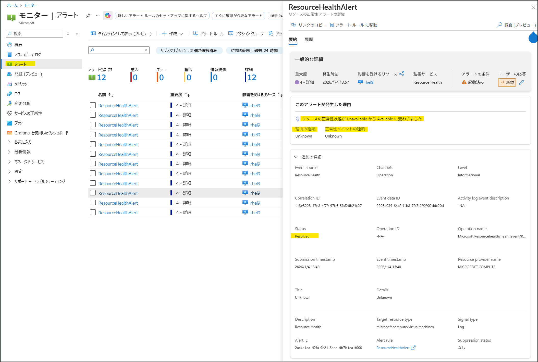Open 変更分析 in the sidebar
The height and width of the screenshot is (362, 538).
click(22, 104)
